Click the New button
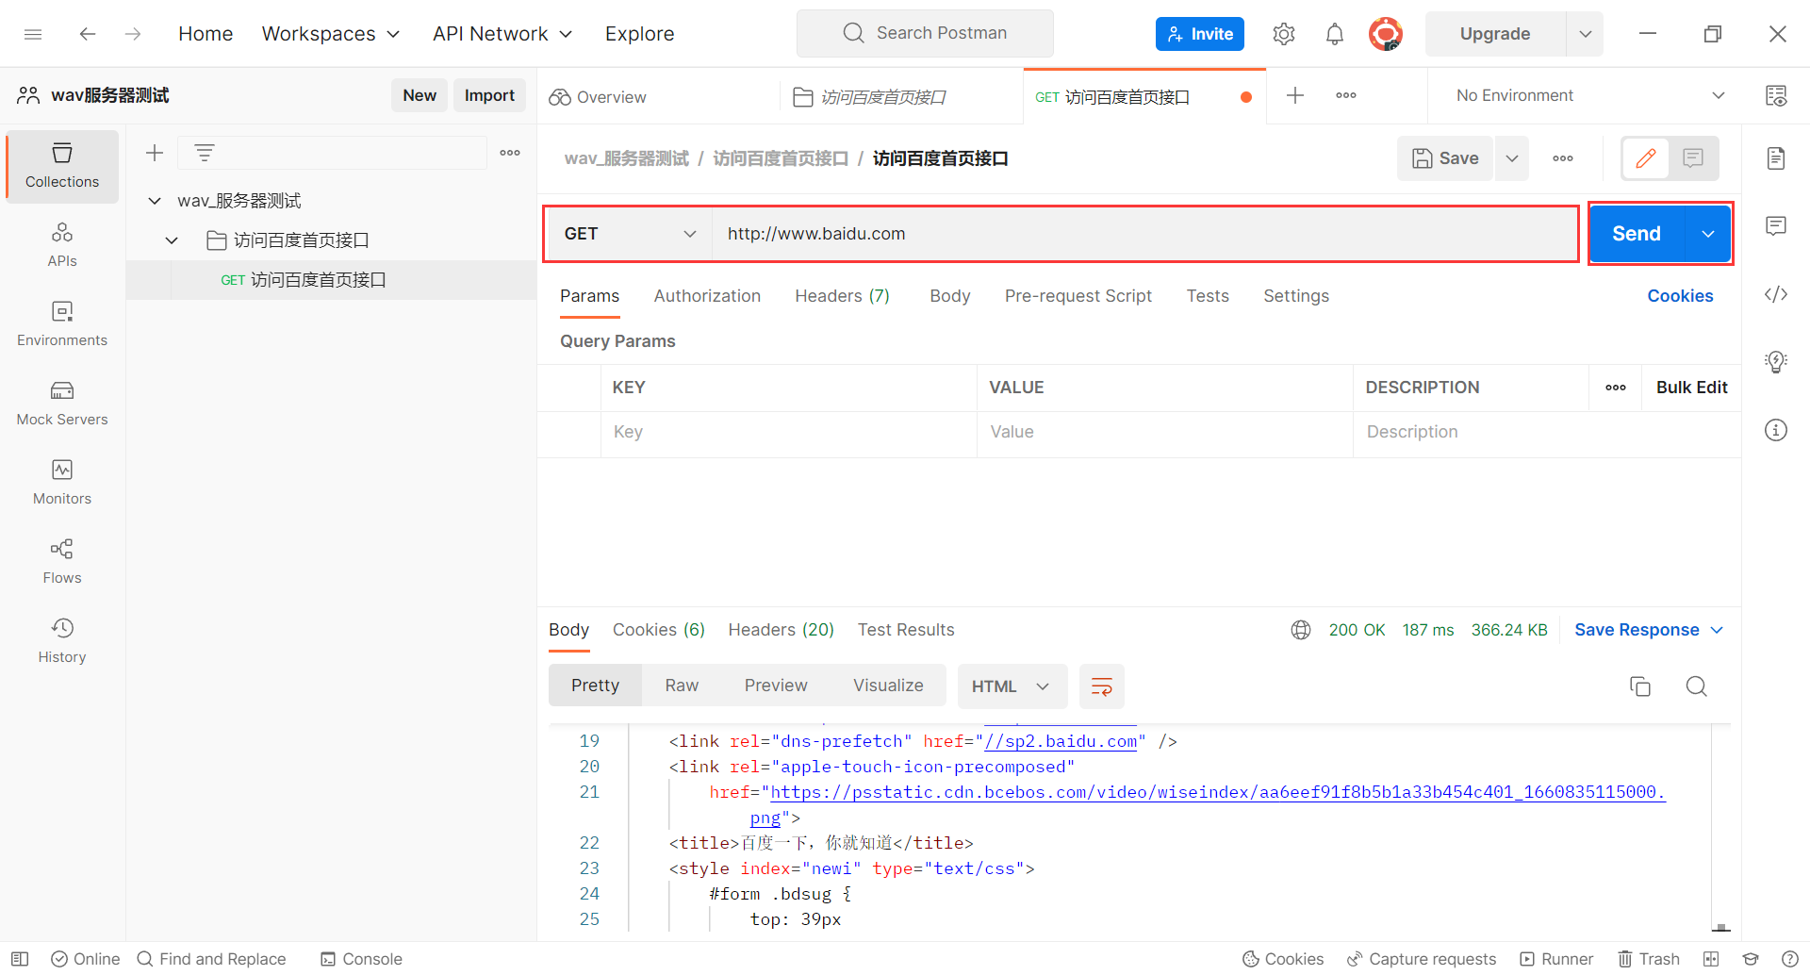1810x975 pixels. point(420,95)
